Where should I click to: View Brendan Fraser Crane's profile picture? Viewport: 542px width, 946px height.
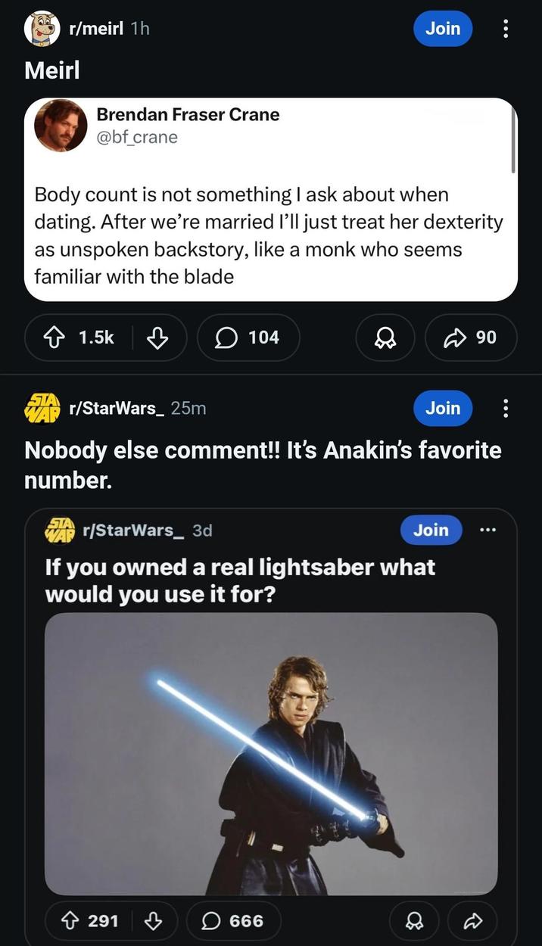[61, 125]
